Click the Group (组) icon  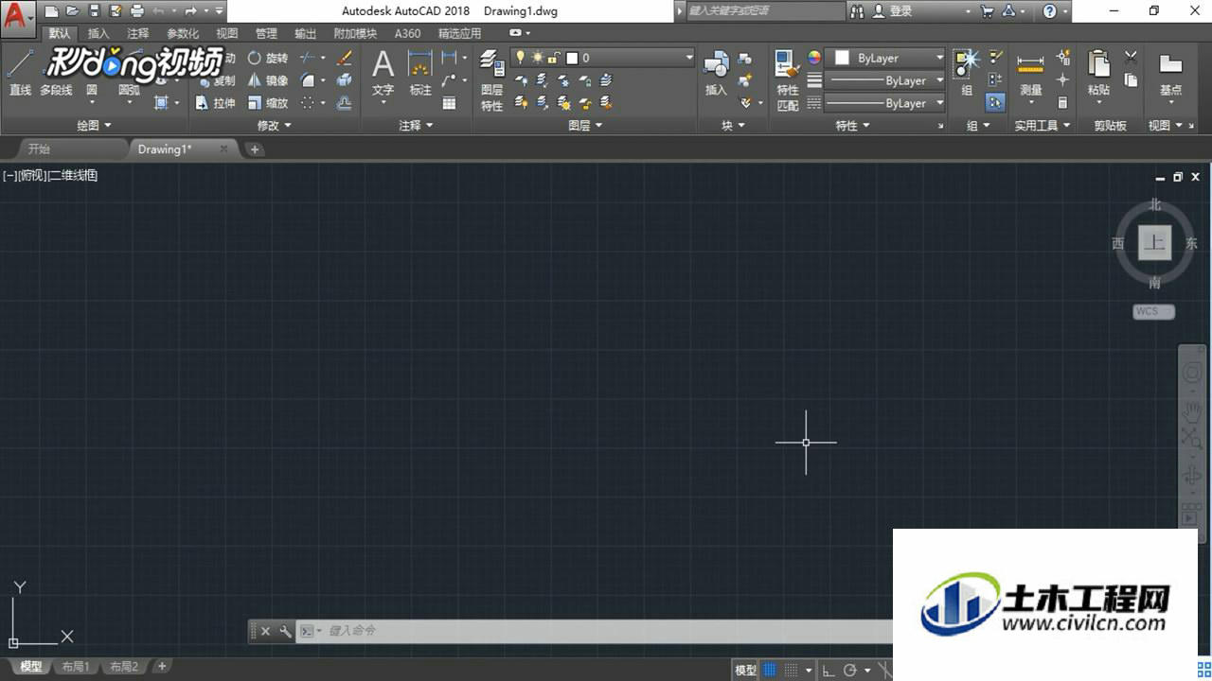click(967, 74)
